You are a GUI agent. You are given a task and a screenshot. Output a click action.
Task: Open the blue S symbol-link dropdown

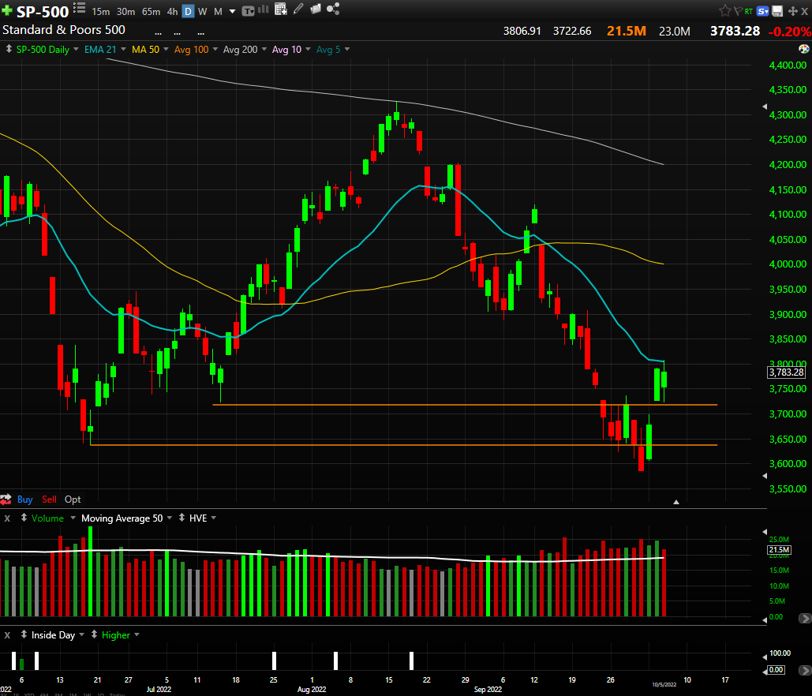(763, 11)
